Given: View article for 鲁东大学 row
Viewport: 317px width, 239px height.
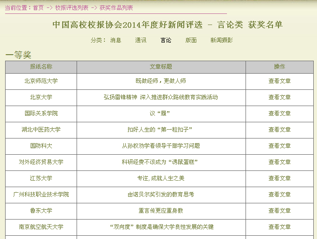Looking at the screenshot, I should (279, 211).
